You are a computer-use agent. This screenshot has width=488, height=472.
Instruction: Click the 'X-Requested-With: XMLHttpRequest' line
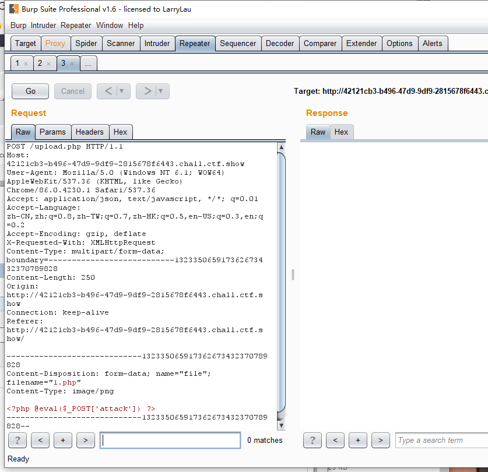[x=81, y=242]
